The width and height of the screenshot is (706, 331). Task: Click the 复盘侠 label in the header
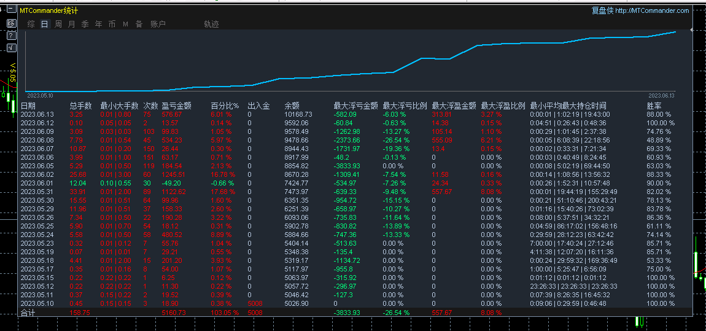[602, 11]
